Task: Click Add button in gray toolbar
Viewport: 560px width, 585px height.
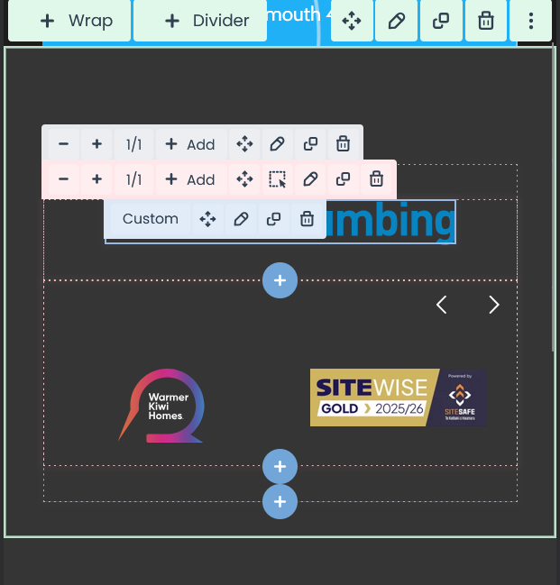Action: (191, 144)
